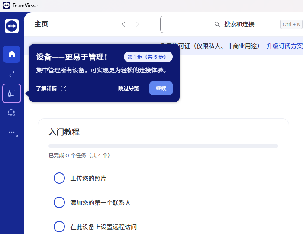This screenshot has height=234, width=303.
Task: Click the back navigation arrow
Action: [123, 24]
